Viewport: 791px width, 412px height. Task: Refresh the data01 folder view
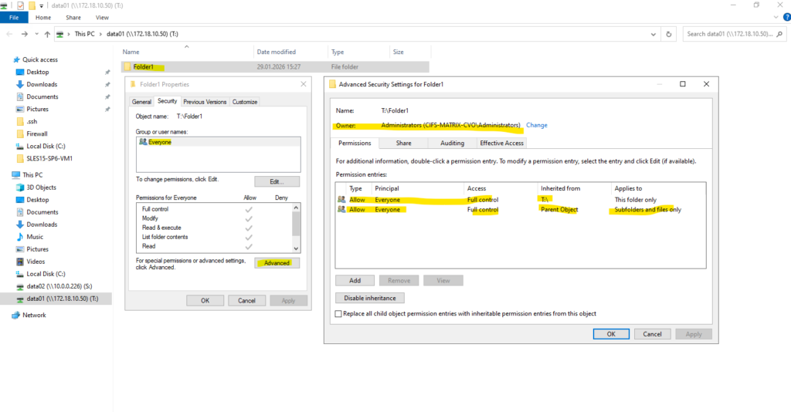669,34
